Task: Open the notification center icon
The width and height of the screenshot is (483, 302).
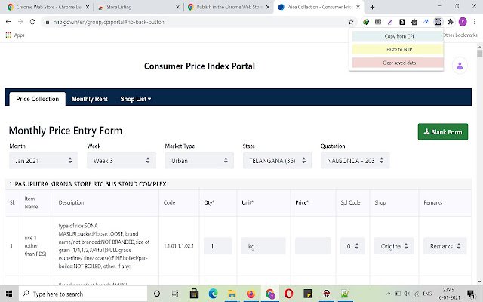Action: point(471,294)
